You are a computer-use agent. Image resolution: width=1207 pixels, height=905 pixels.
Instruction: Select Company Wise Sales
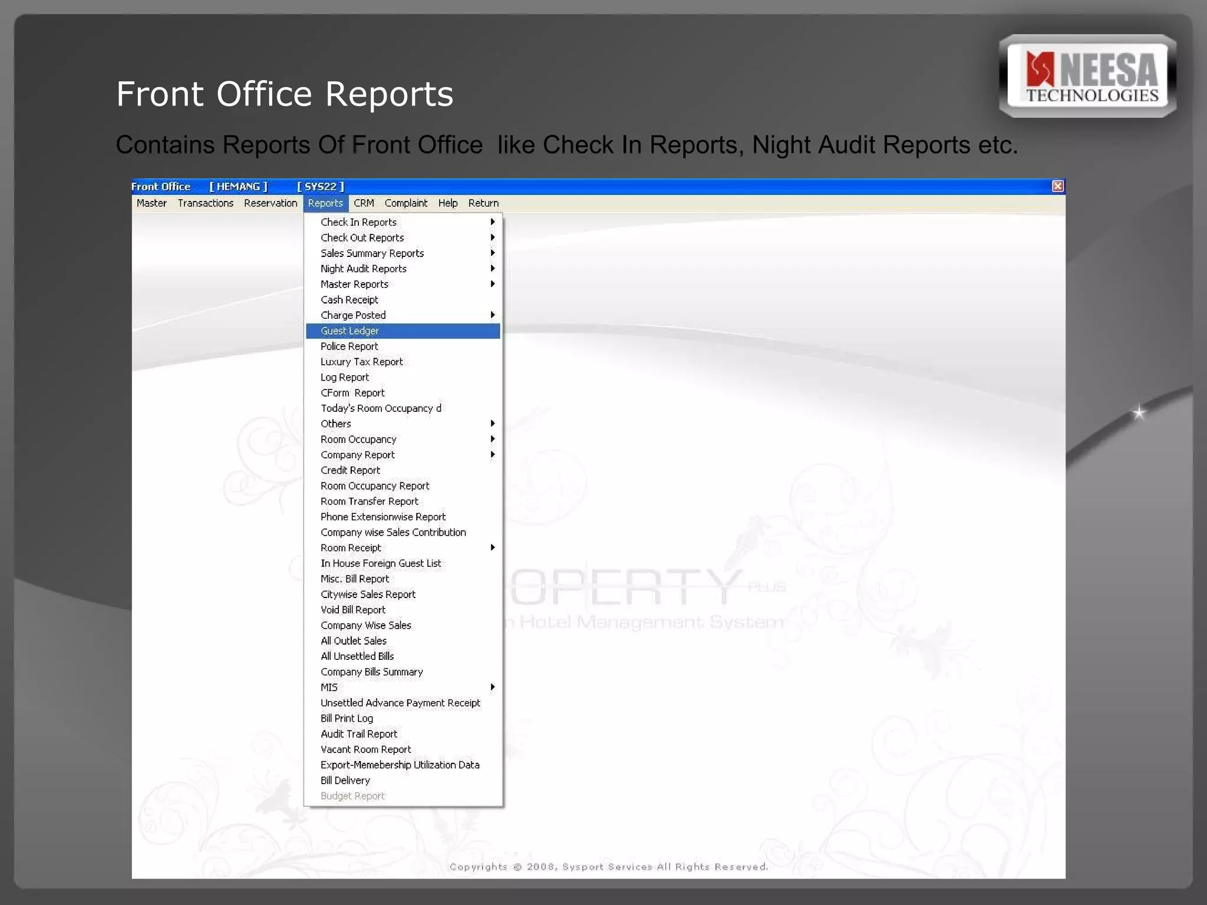pyautogui.click(x=403, y=626)
